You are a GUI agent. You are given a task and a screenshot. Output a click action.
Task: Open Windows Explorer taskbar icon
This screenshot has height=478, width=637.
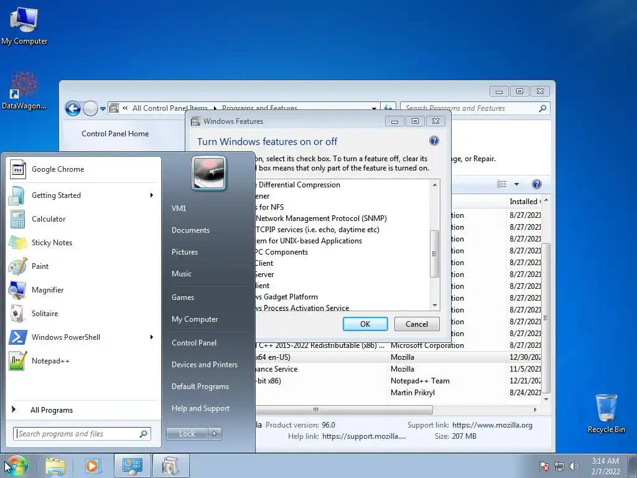(55, 466)
